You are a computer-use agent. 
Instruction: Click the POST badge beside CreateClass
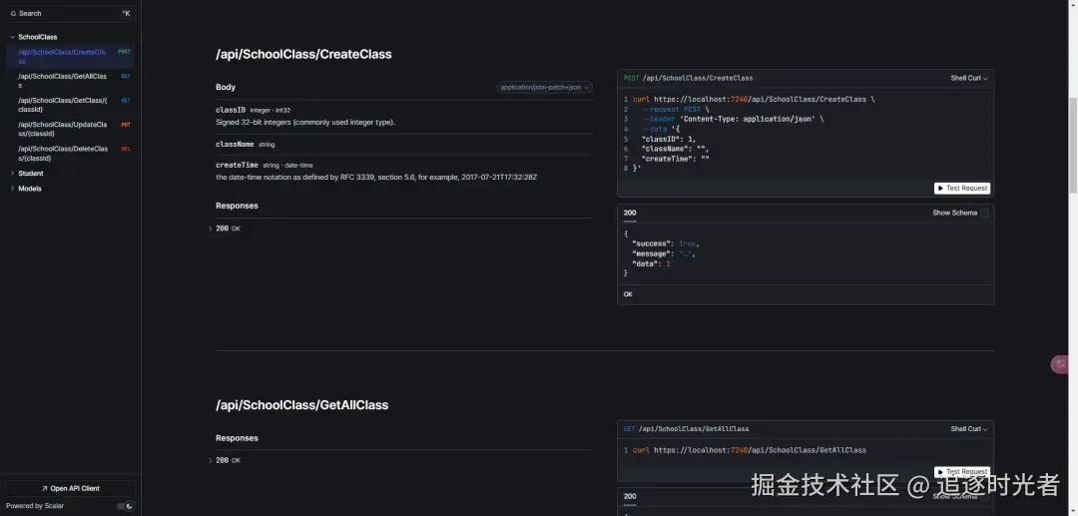tap(124, 51)
